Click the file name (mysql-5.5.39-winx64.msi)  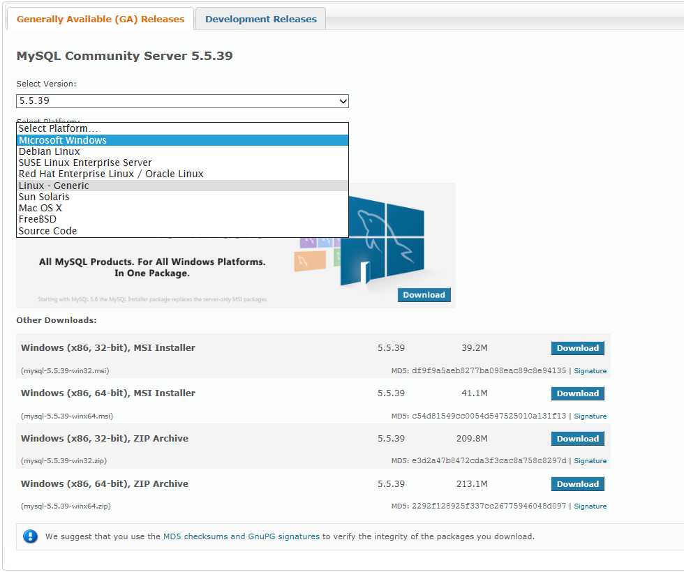pos(67,416)
